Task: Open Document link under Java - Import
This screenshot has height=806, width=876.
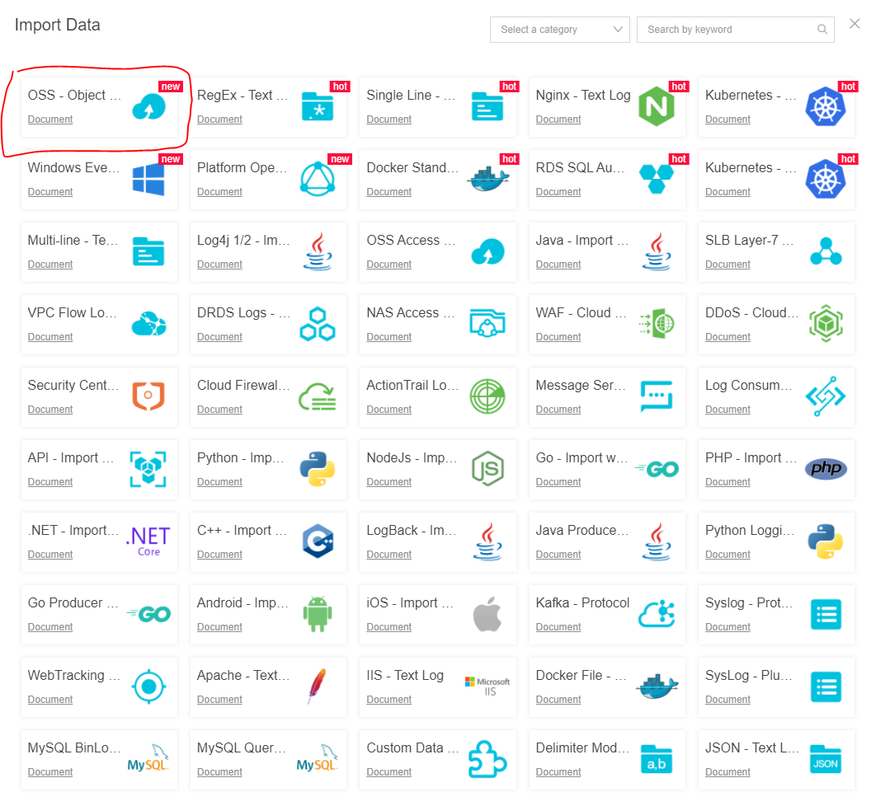Action: (558, 265)
